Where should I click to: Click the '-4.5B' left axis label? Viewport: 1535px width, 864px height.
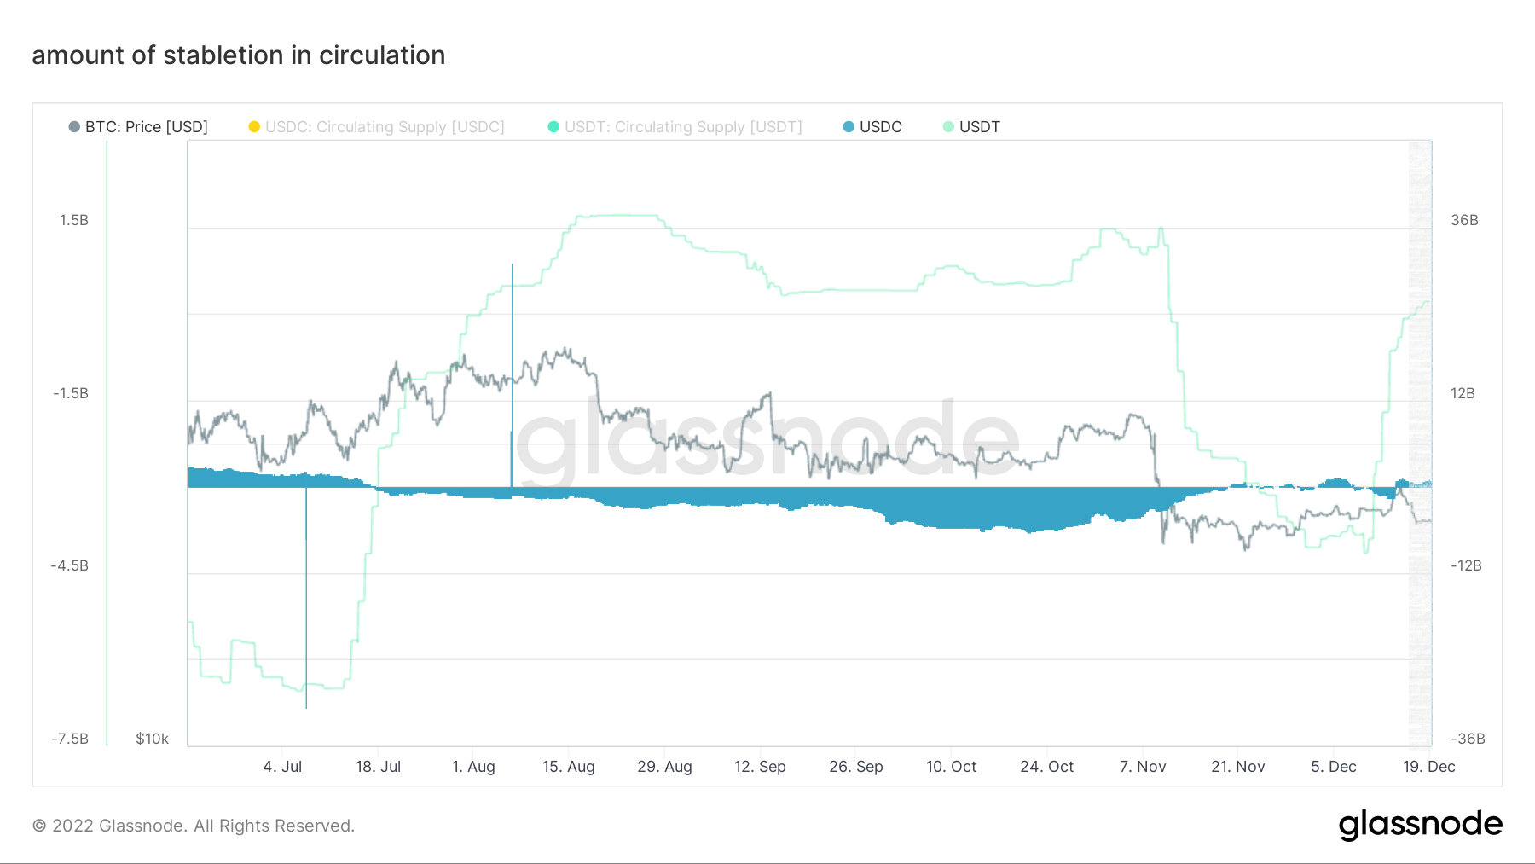point(70,565)
